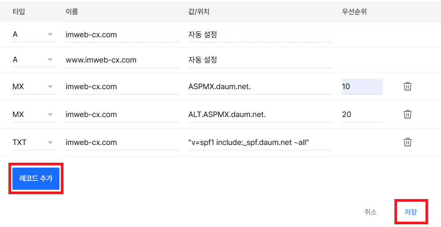Image resolution: width=441 pixels, height=227 pixels.
Task: Click name field of priority 10 MX record
Action: [122, 86]
